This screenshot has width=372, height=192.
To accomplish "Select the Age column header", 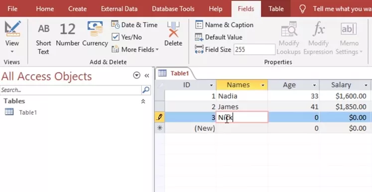I will point(289,85).
